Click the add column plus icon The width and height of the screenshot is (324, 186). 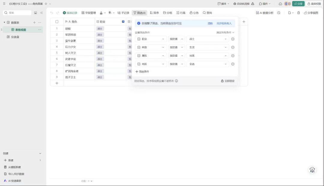coord(244,22)
